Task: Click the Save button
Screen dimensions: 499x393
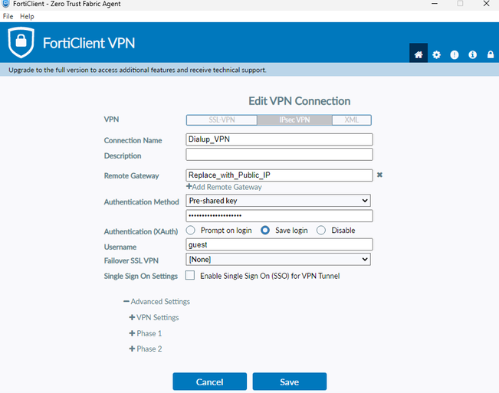Action: [289, 382]
